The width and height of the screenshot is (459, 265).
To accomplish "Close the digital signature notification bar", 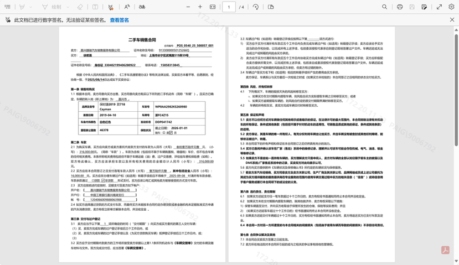I will [452, 20].
